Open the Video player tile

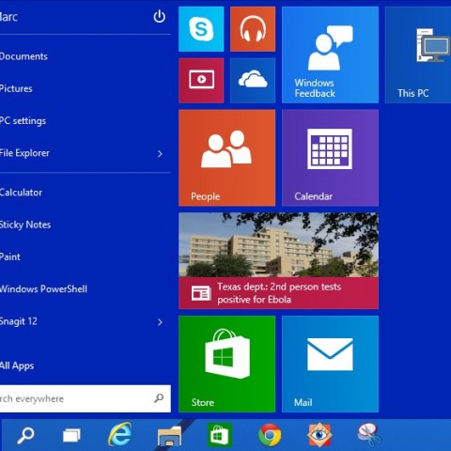201,81
